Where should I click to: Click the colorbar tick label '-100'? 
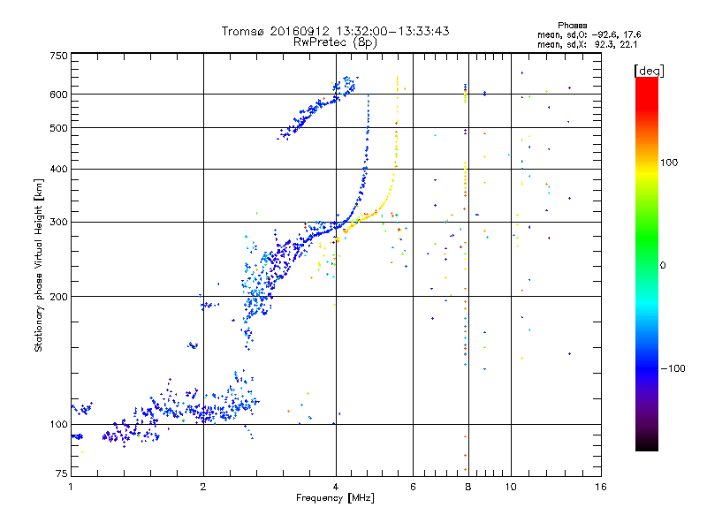click(x=673, y=368)
